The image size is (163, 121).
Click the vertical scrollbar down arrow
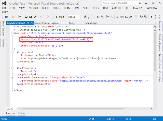[x=155, y=105]
